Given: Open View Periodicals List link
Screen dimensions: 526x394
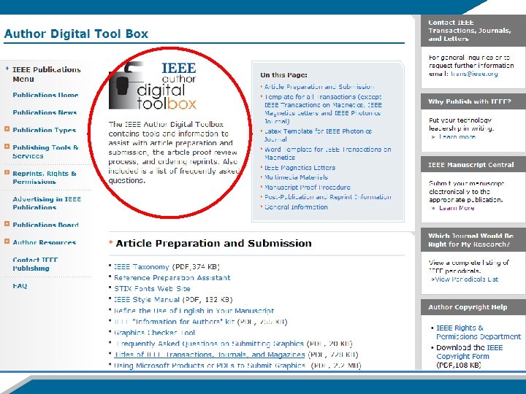Looking at the screenshot, I should pyautogui.click(x=467, y=279).
